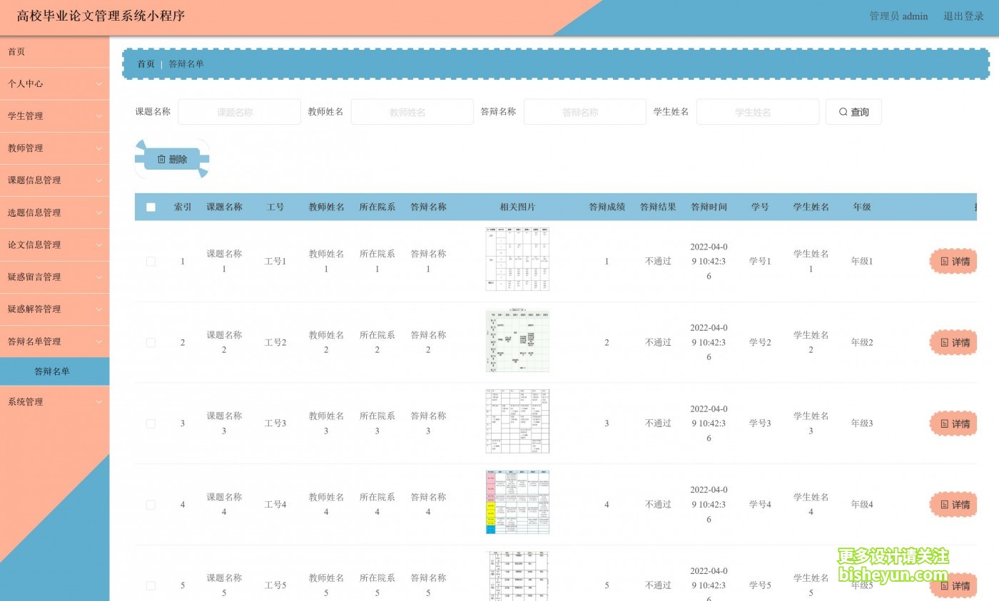The height and width of the screenshot is (601, 999).
Task: Open the 个人中心 menu label
Action: (x=26, y=83)
